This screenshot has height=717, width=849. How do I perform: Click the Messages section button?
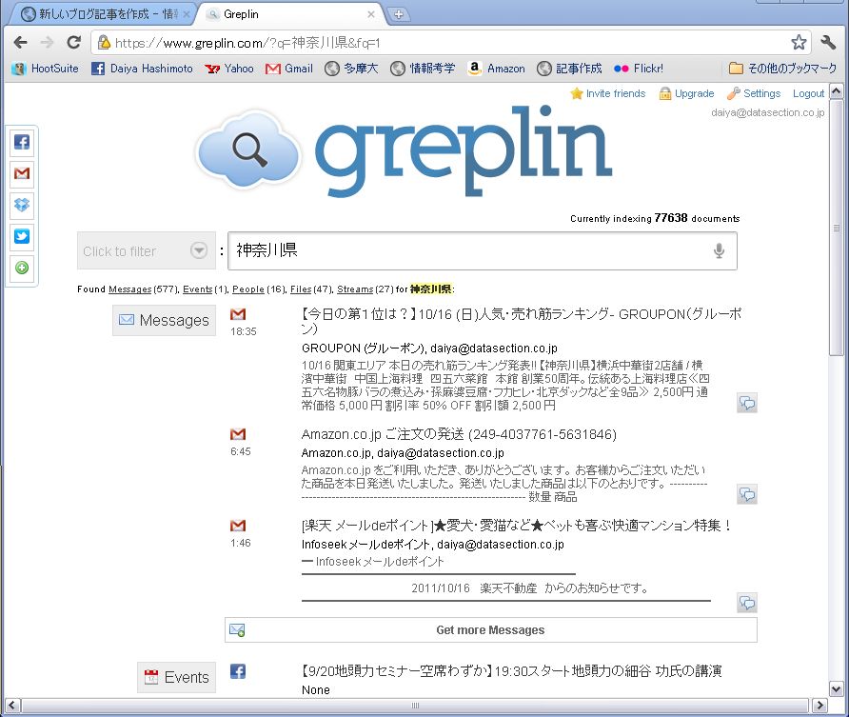164,320
